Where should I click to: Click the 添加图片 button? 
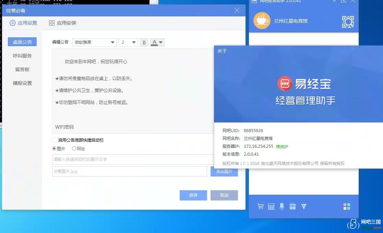(x=224, y=171)
